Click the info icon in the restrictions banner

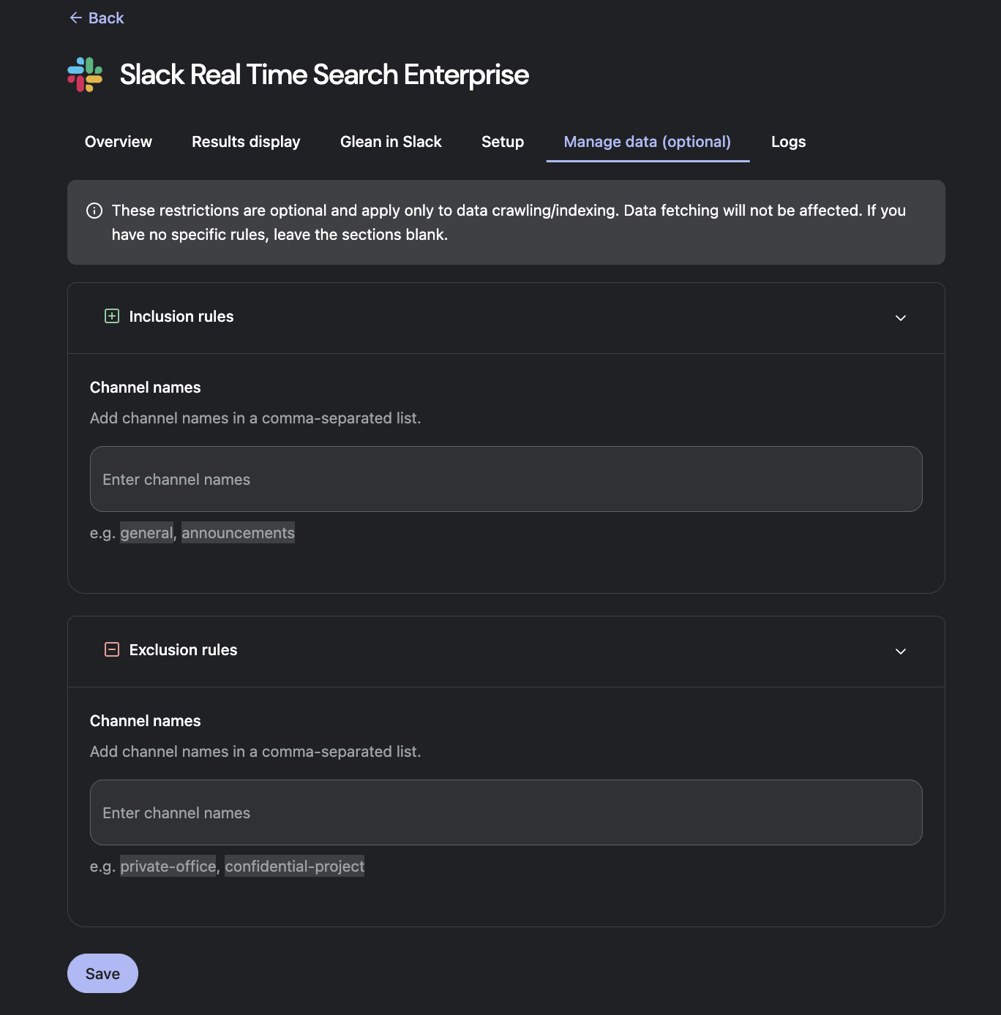coord(93,211)
